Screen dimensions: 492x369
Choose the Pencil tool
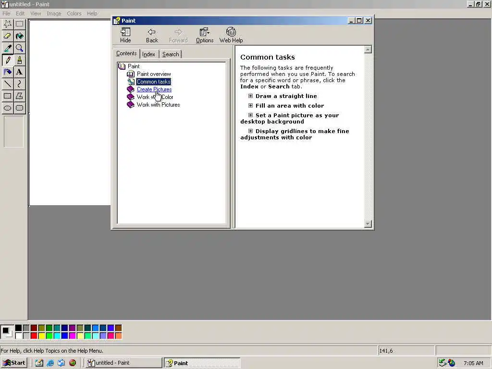click(x=8, y=60)
